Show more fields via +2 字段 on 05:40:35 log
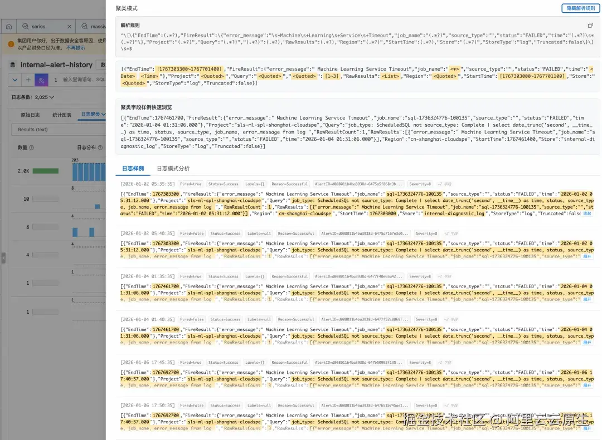Screen dimensions: 602x440 (451, 234)
